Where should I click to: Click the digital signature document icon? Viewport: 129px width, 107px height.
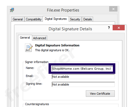click(29, 48)
